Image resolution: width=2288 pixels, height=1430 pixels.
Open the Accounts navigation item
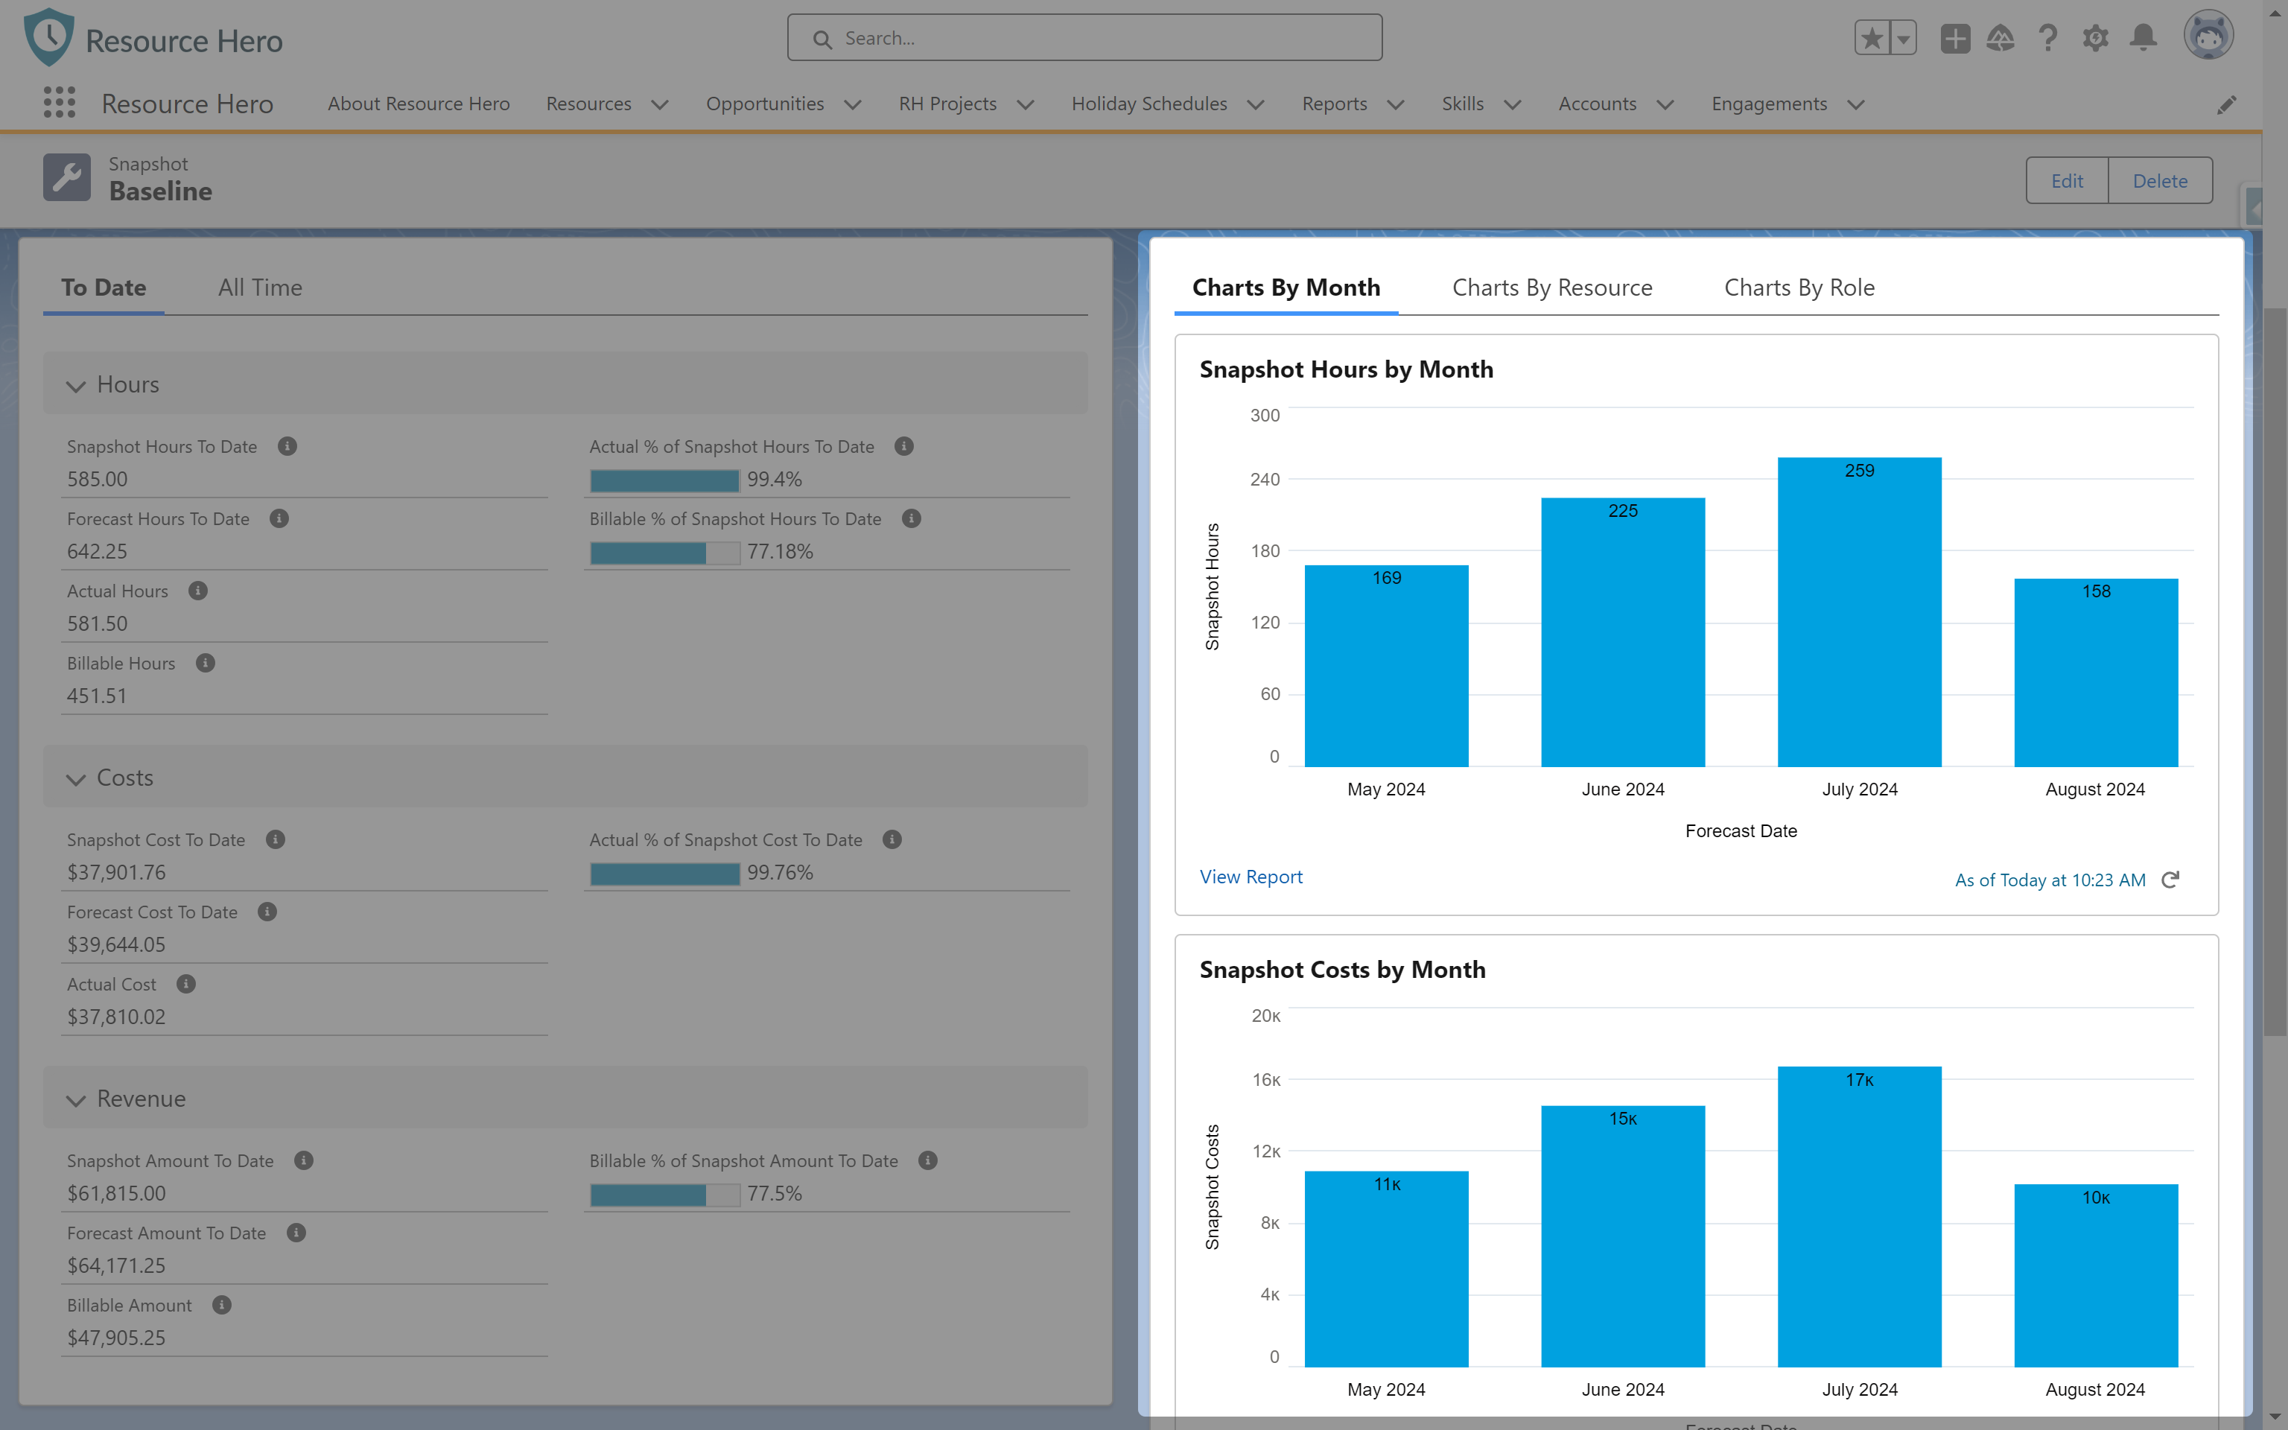click(1597, 104)
